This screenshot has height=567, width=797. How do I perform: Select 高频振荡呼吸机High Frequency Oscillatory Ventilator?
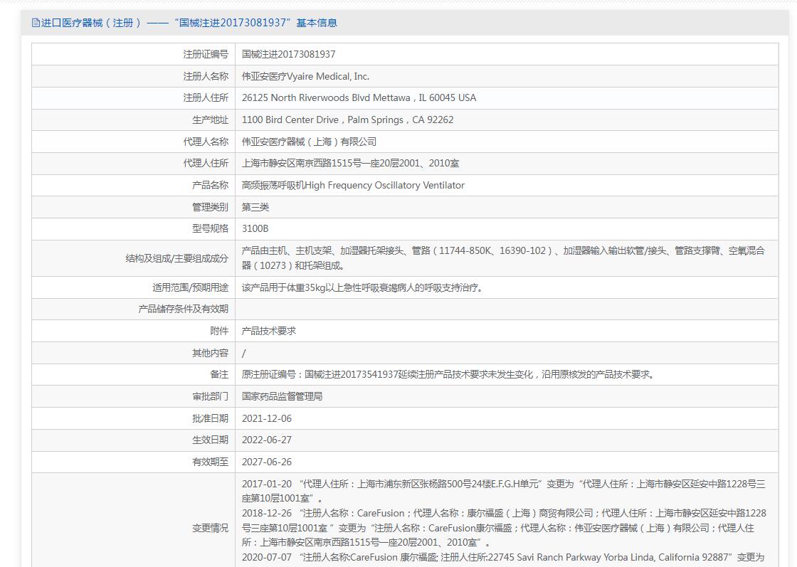[353, 185]
